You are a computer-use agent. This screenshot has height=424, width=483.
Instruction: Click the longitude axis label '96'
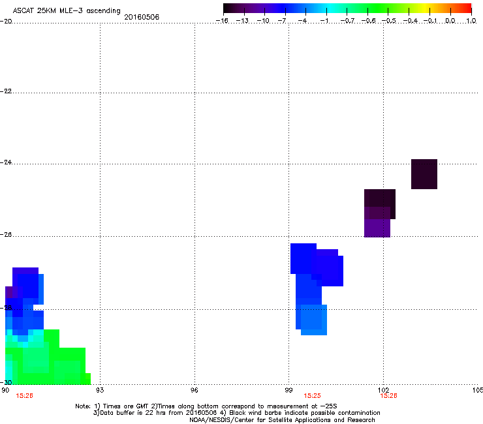click(195, 390)
